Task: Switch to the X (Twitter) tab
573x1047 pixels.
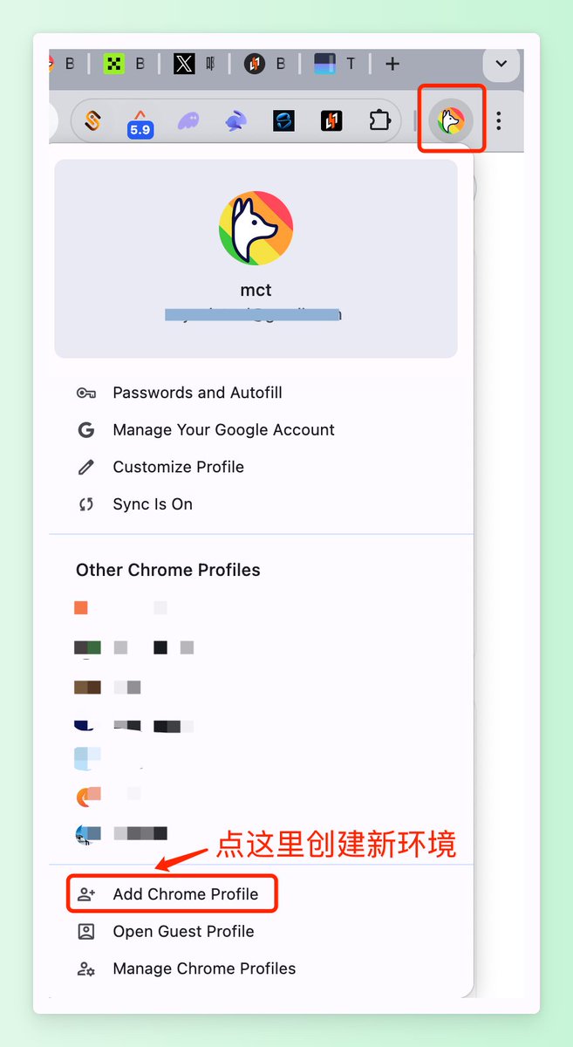Action: click(184, 64)
